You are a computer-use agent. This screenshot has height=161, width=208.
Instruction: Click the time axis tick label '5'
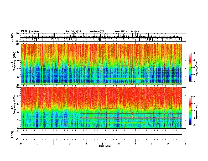click(x=103, y=144)
